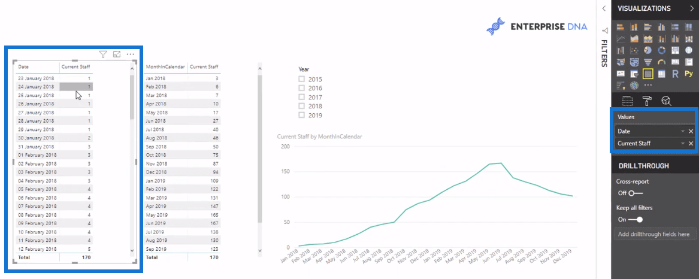
Task: Check the 2017 year checkbox
Action: pyautogui.click(x=301, y=97)
